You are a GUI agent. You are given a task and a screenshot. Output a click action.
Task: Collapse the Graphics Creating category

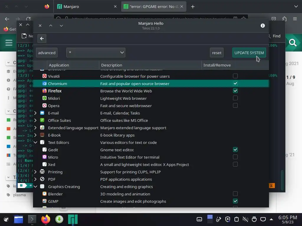pyautogui.click(x=35, y=186)
